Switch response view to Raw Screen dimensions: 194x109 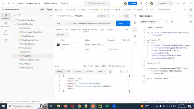(x=69, y=71)
